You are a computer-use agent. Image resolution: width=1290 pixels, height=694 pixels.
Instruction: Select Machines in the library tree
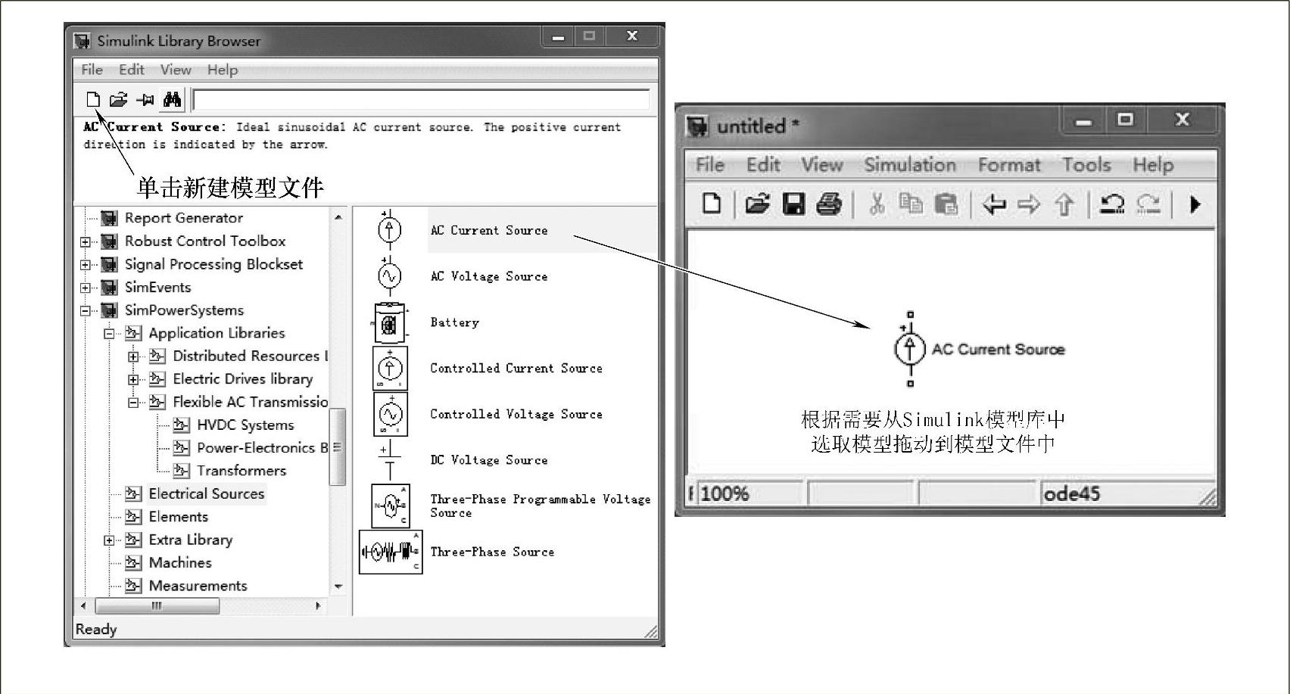(180, 563)
